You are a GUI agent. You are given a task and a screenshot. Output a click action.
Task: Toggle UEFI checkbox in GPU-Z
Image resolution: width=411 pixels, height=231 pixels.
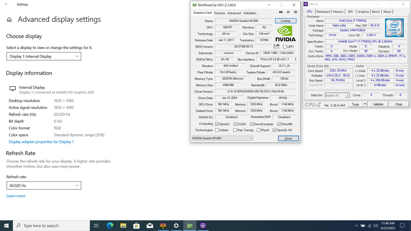(285, 47)
